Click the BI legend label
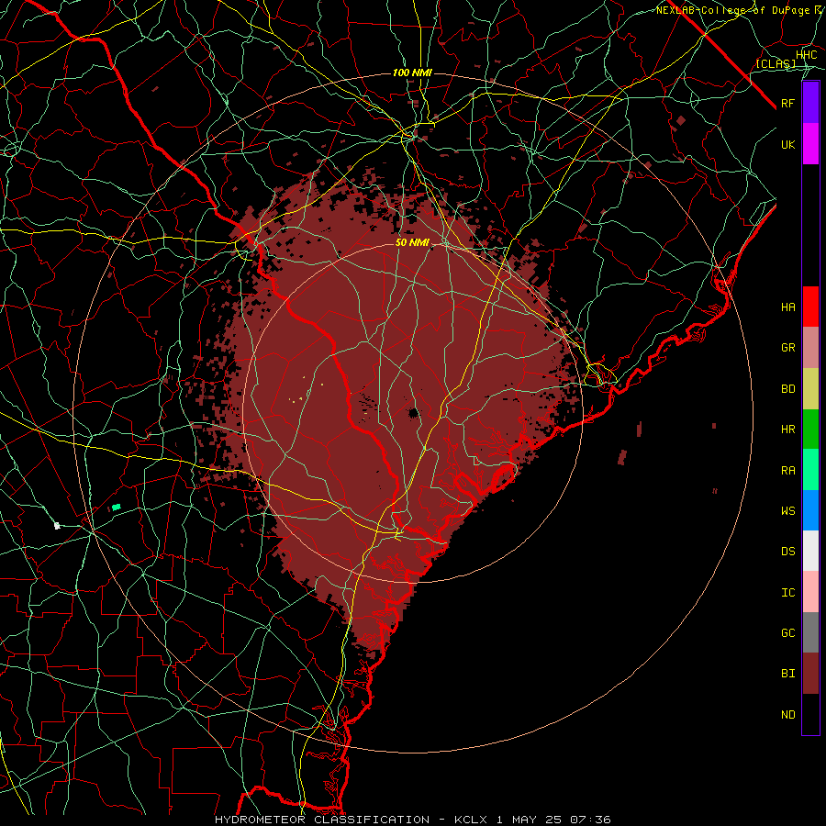Screen dimensions: 826x826 coord(788,674)
